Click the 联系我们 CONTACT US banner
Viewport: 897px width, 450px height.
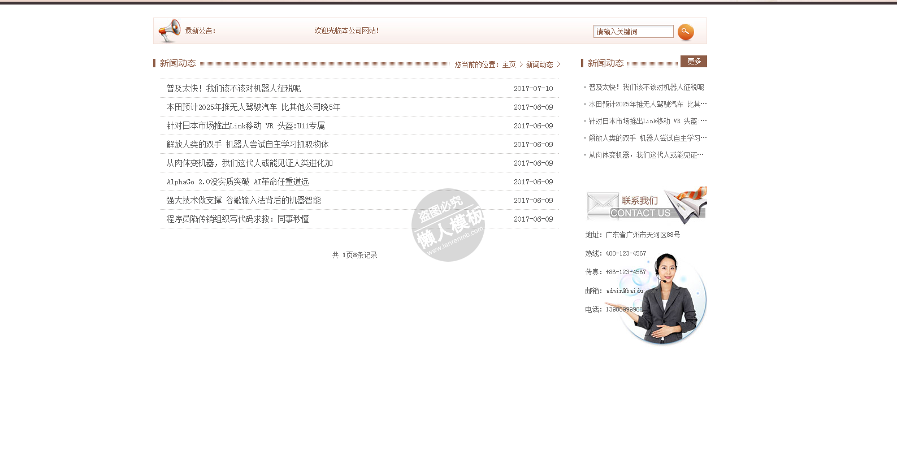pyautogui.click(x=646, y=205)
